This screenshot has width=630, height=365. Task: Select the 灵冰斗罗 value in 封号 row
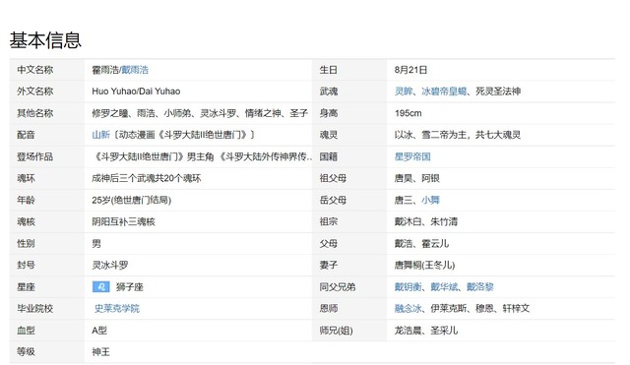110,265
